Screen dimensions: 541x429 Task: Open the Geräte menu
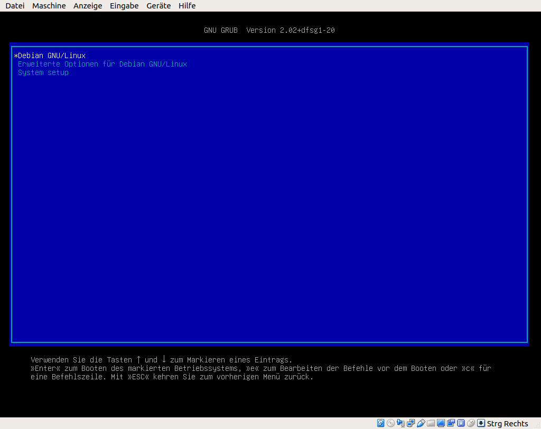158,6
